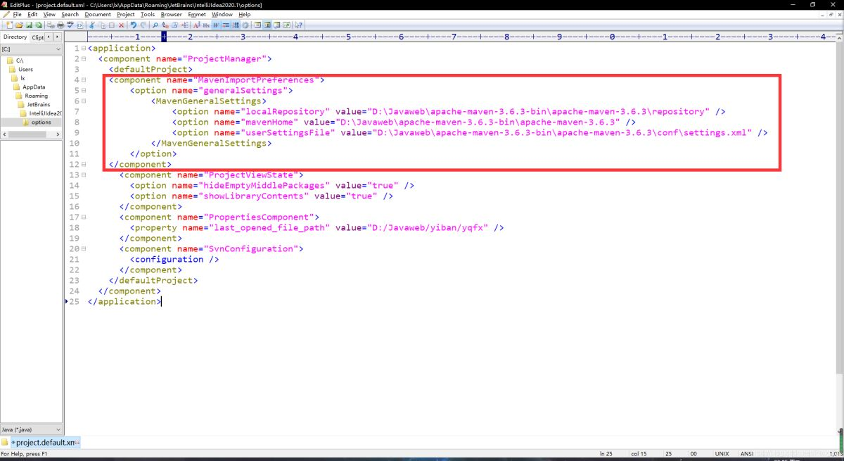The width and height of the screenshot is (844, 461).
Task: Click the New file toolbar icon
Action: tap(9, 25)
